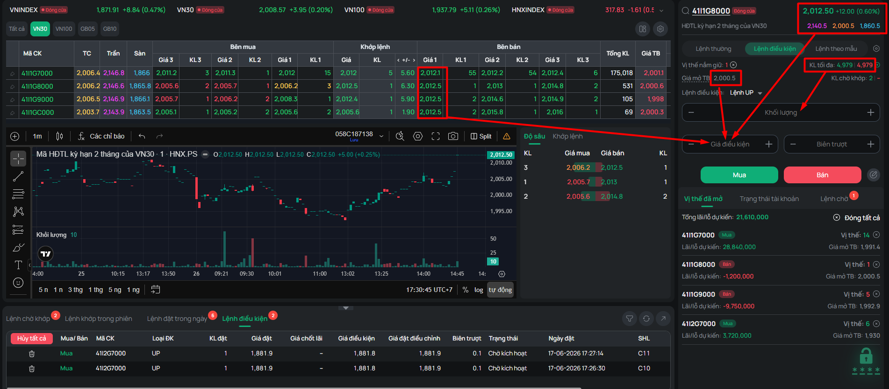Image resolution: width=889 pixels, height=389 pixels.
Task: Expand the 058C187138 account dropdown
Action: click(x=381, y=136)
